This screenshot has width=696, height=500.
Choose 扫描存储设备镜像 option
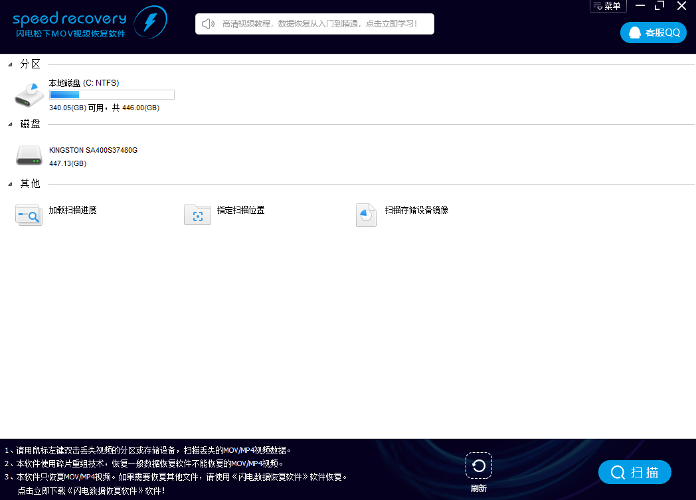click(416, 210)
